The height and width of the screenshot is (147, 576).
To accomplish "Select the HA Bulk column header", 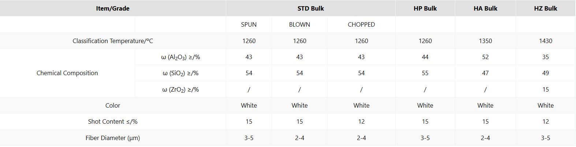I will [x=485, y=8].
